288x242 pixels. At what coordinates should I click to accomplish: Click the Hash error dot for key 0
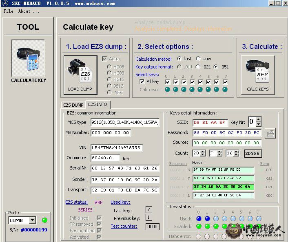click(x=198, y=236)
